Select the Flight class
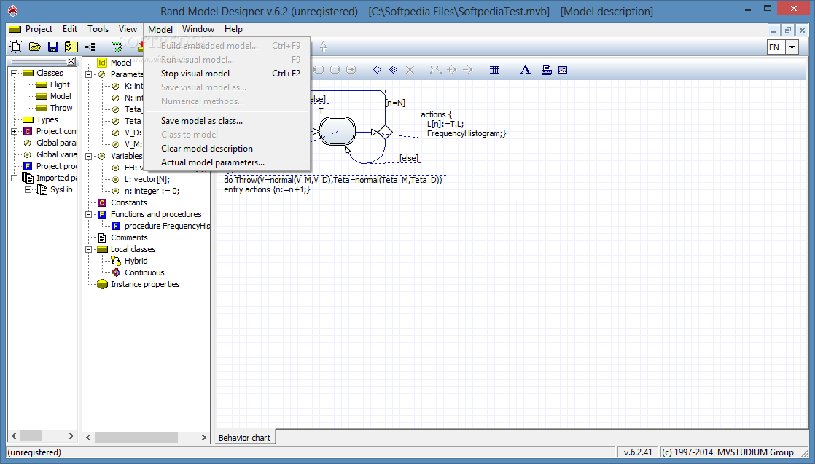The width and height of the screenshot is (815, 464). point(60,84)
